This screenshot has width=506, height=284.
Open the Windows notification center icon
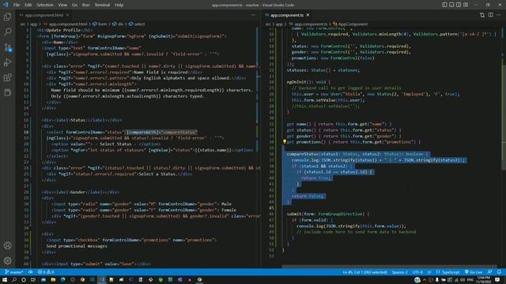click(497, 280)
